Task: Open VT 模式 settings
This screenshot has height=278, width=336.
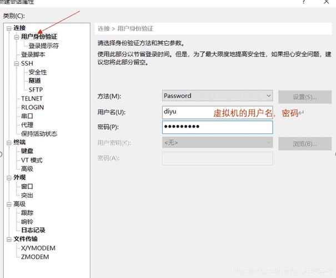Action: [32, 160]
